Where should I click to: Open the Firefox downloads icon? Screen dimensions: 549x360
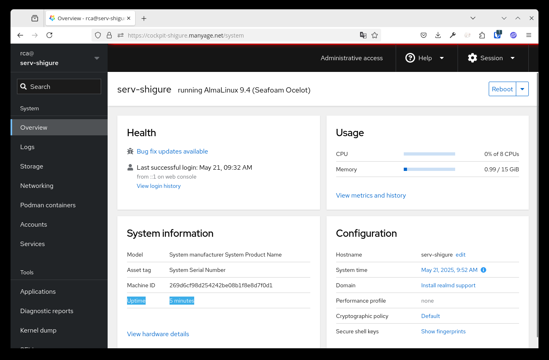click(x=438, y=35)
